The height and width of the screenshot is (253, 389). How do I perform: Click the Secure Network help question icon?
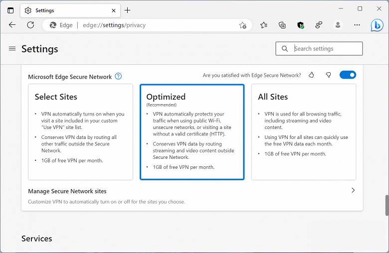tap(118, 76)
